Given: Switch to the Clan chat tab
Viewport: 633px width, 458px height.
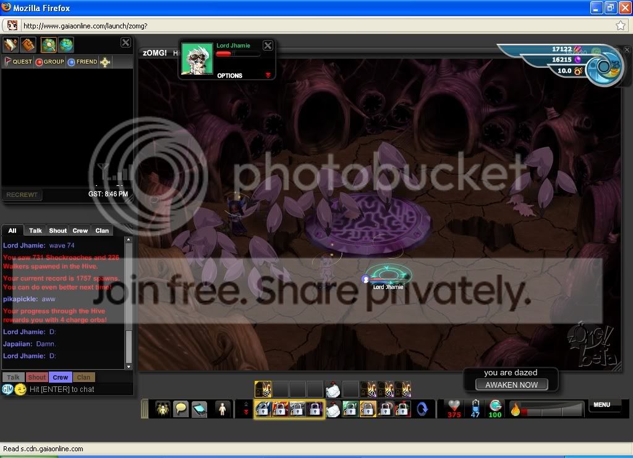Looking at the screenshot, I should coord(102,231).
